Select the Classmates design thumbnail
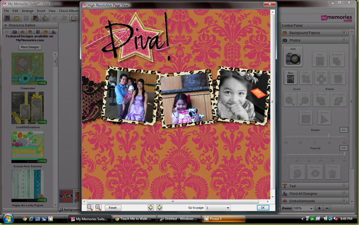Image resolution: width=359 pixels, height=225 pixels. pos(28,69)
